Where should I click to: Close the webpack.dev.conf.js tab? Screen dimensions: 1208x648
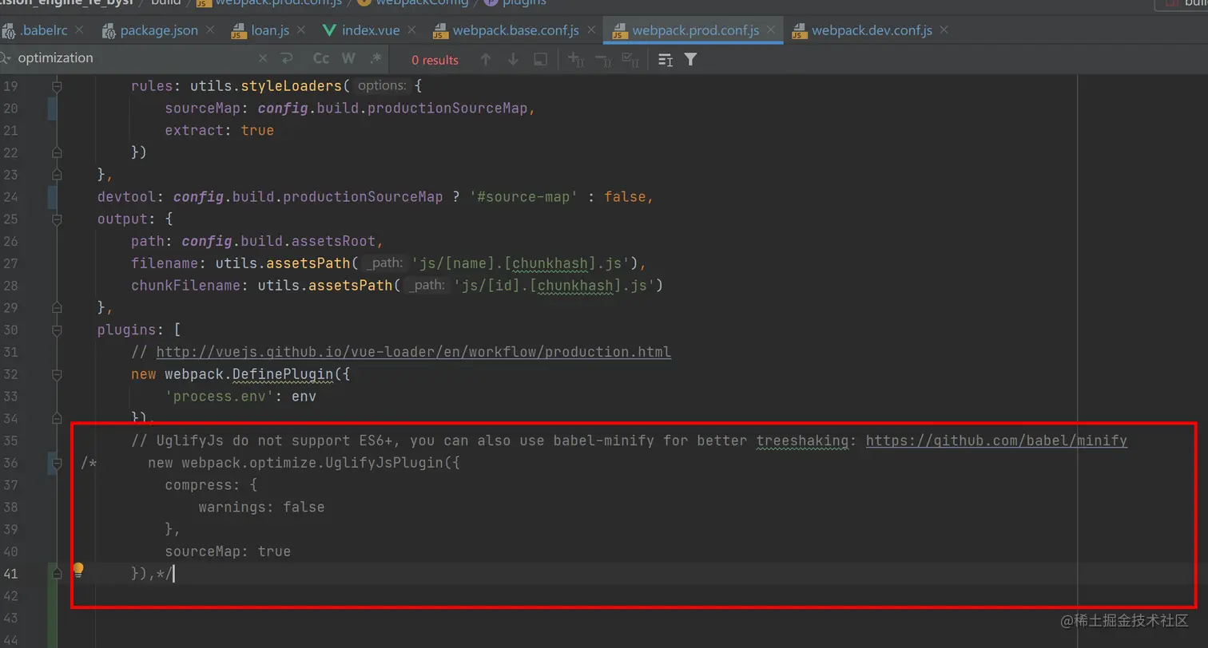pos(944,30)
